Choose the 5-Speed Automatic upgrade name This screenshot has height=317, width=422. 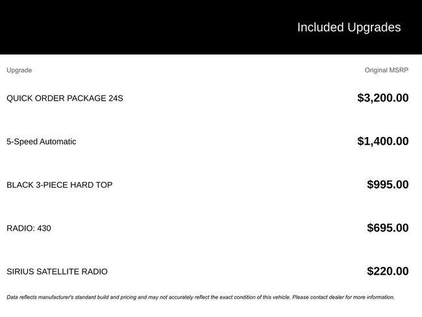[41, 142]
